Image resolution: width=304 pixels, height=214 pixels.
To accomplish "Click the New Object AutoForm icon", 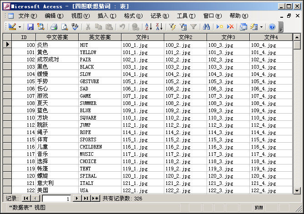I will point(254,27).
